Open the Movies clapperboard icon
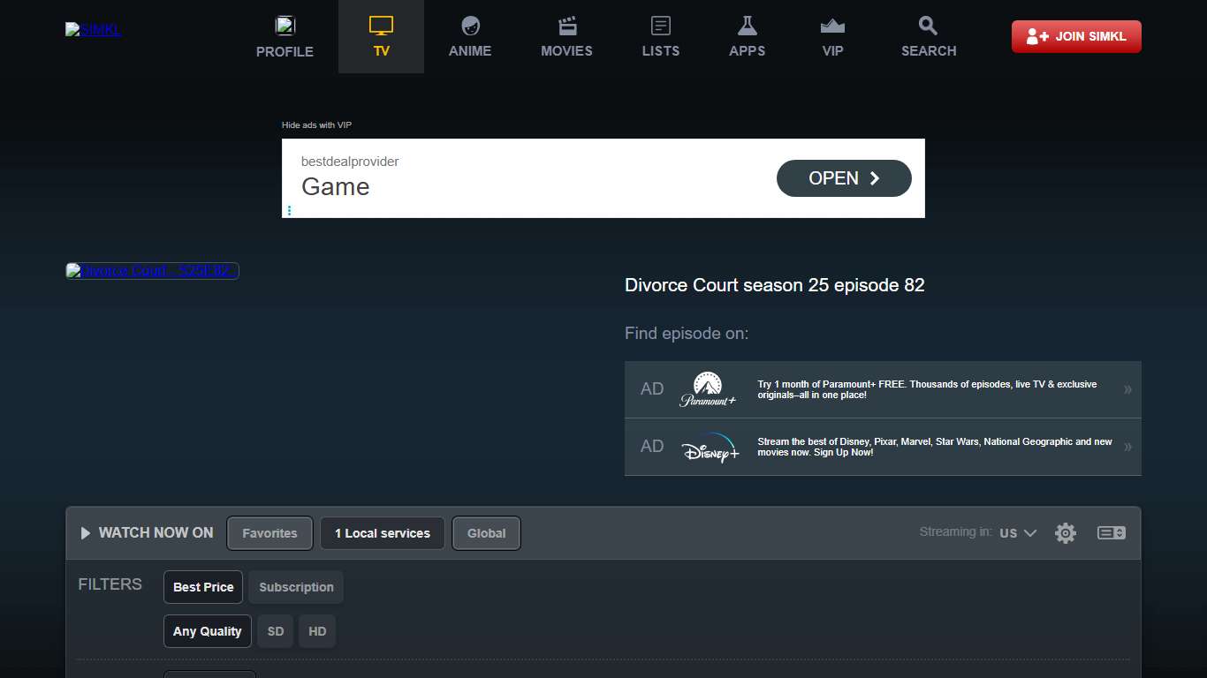1207x678 pixels. click(x=566, y=26)
